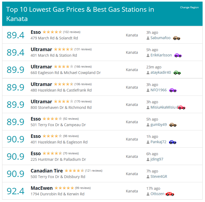
Task: Click the 90.9 price for Huntmar Dr Esso
Action: click(15, 156)
